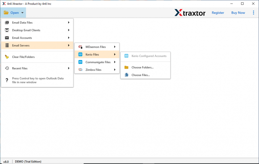Open the three-dot options menu
Screen dimensions: 259x164
[x=253, y=12]
